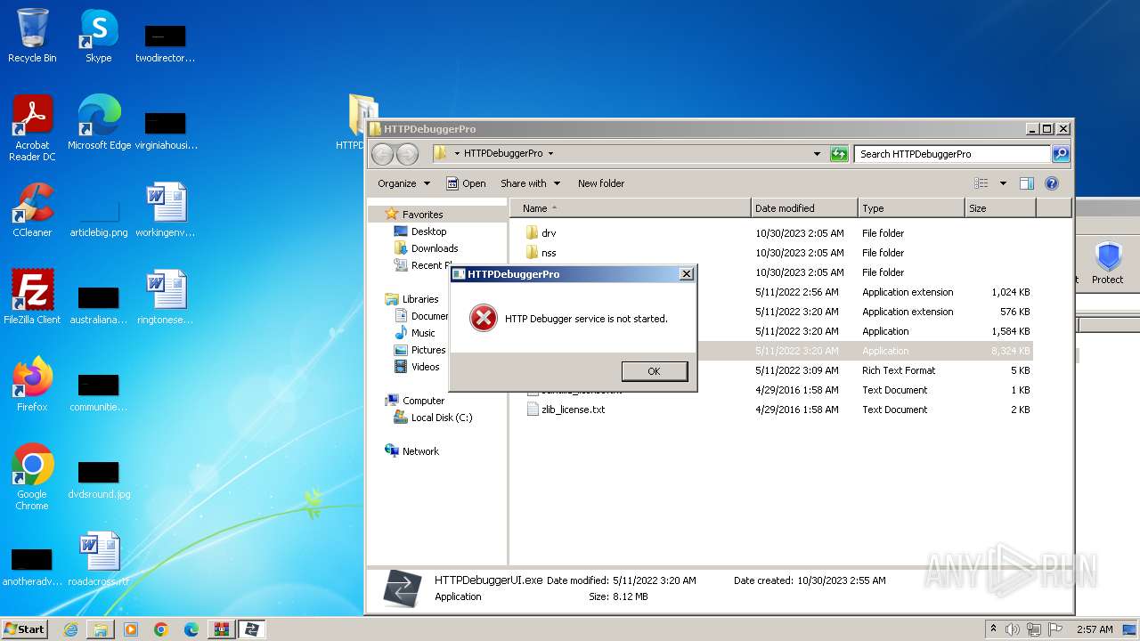Select the ringtonese Word document on desktop

[166, 297]
